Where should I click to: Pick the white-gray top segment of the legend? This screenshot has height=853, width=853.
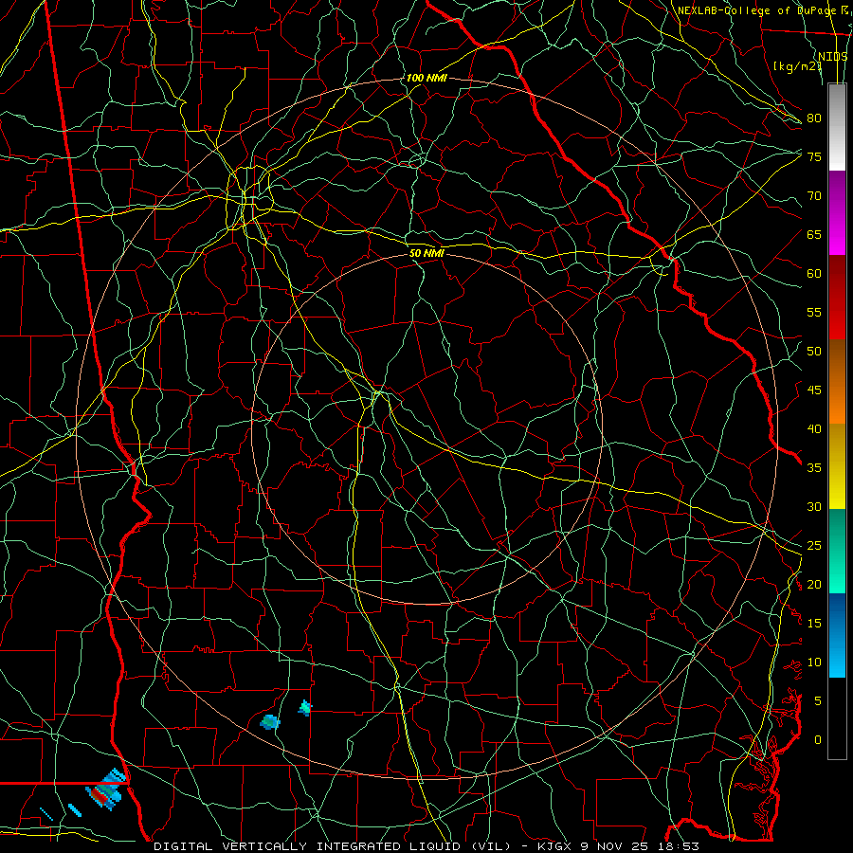click(837, 127)
